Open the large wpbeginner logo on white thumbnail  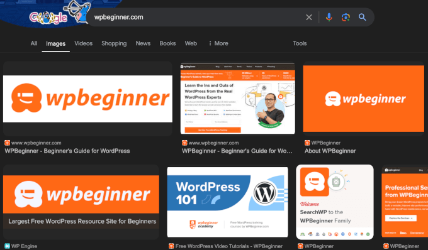point(87,99)
